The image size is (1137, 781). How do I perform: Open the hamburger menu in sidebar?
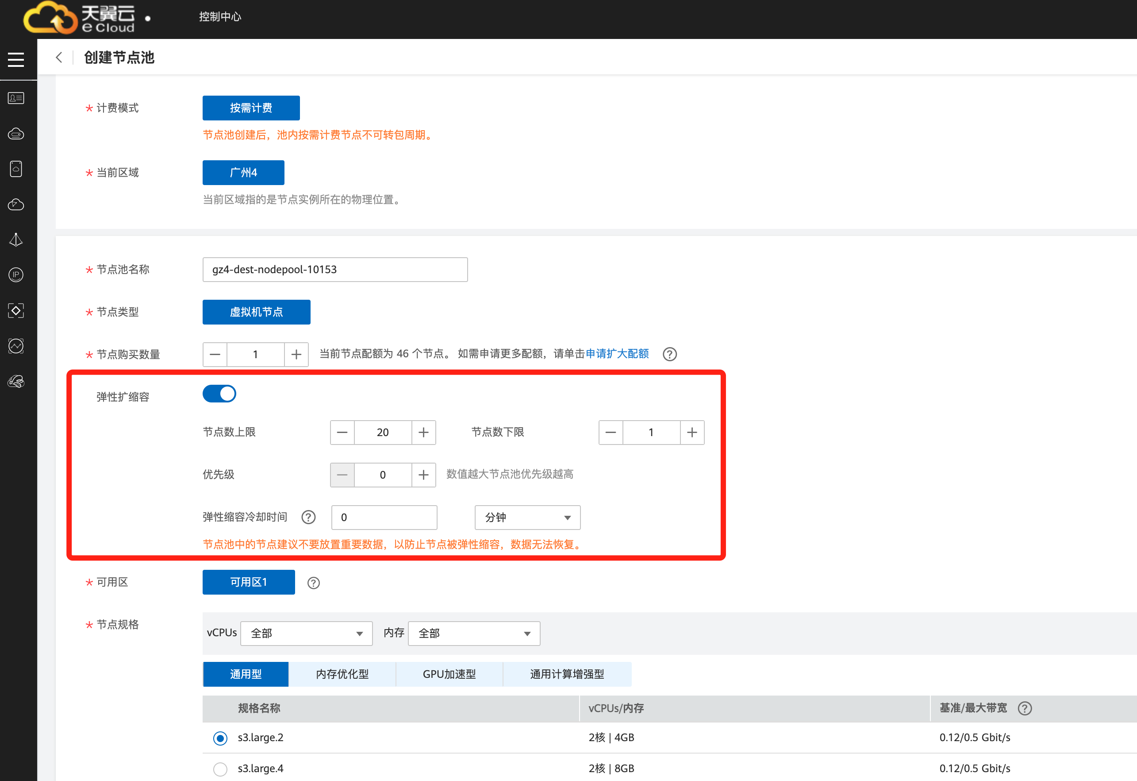point(15,60)
